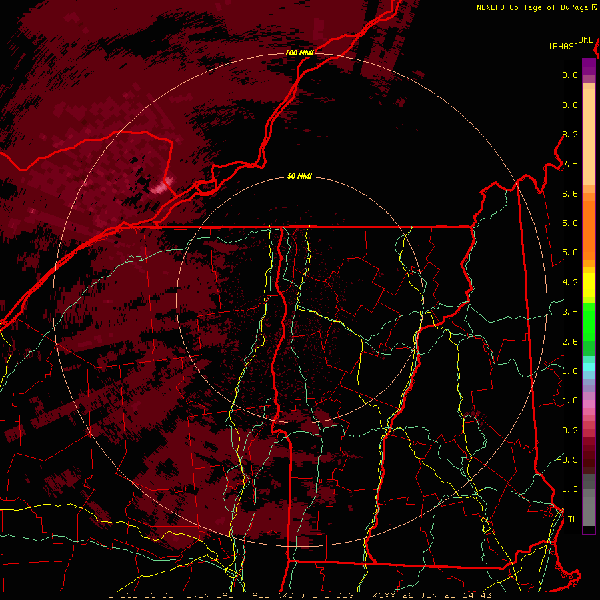Click the 5.0 scale value

tap(570, 253)
